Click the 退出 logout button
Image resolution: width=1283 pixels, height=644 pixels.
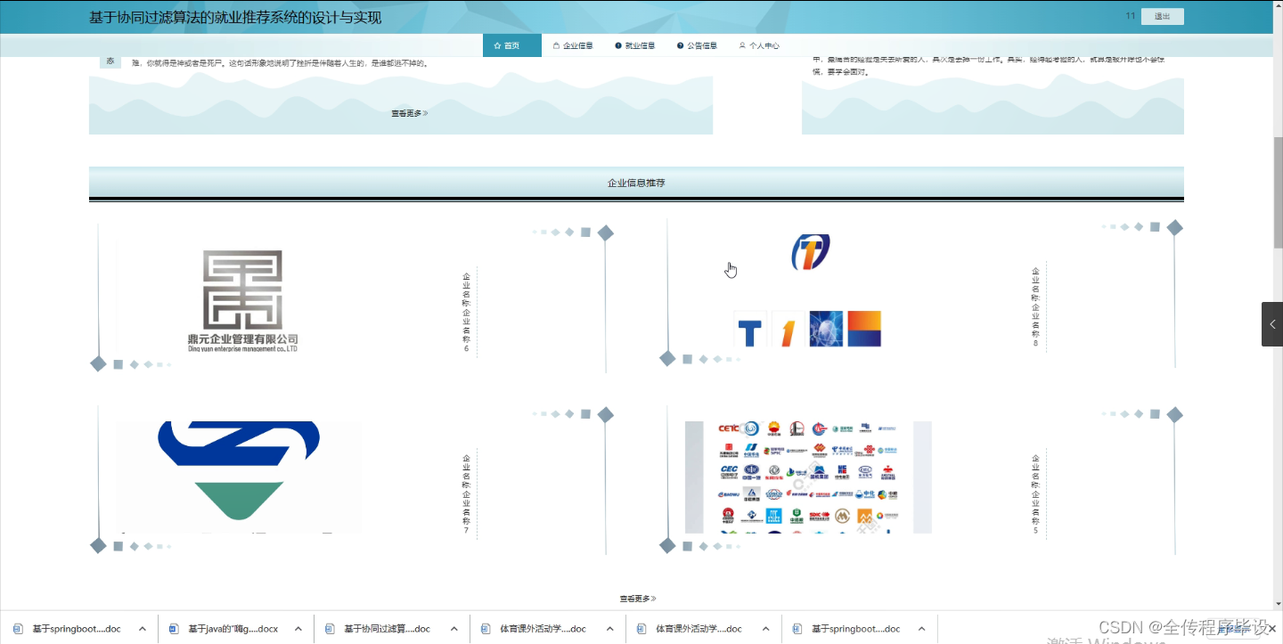click(1162, 16)
